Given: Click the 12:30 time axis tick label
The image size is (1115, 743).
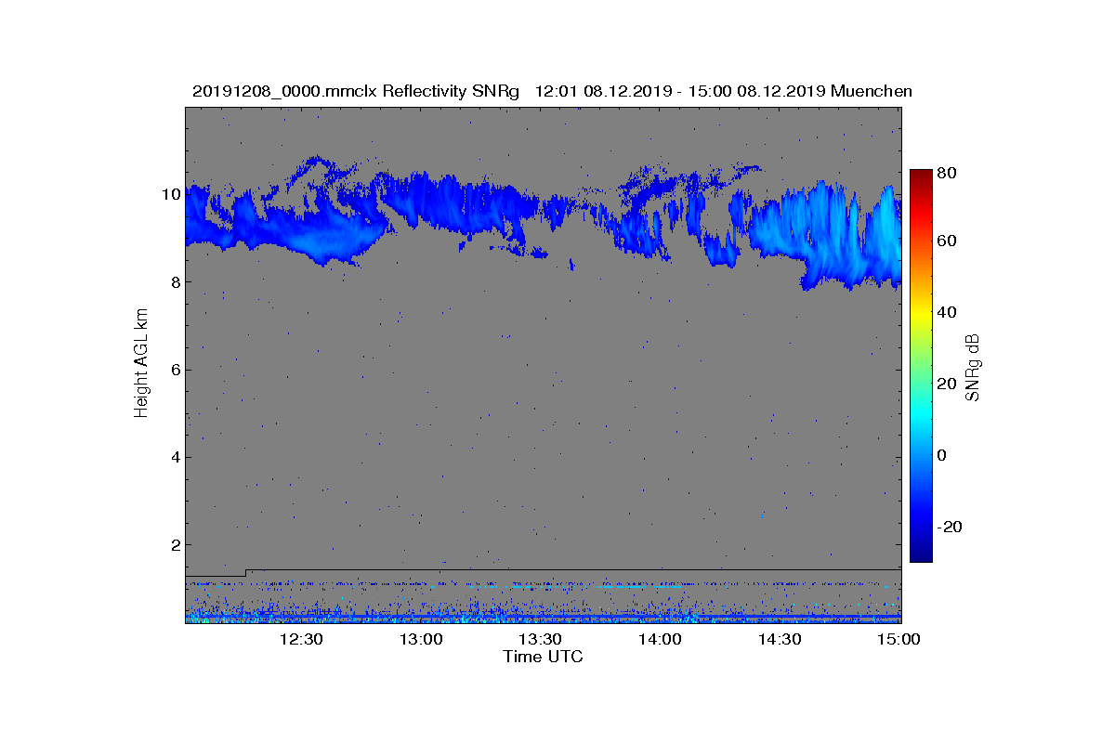Looking at the screenshot, I should [301, 639].
